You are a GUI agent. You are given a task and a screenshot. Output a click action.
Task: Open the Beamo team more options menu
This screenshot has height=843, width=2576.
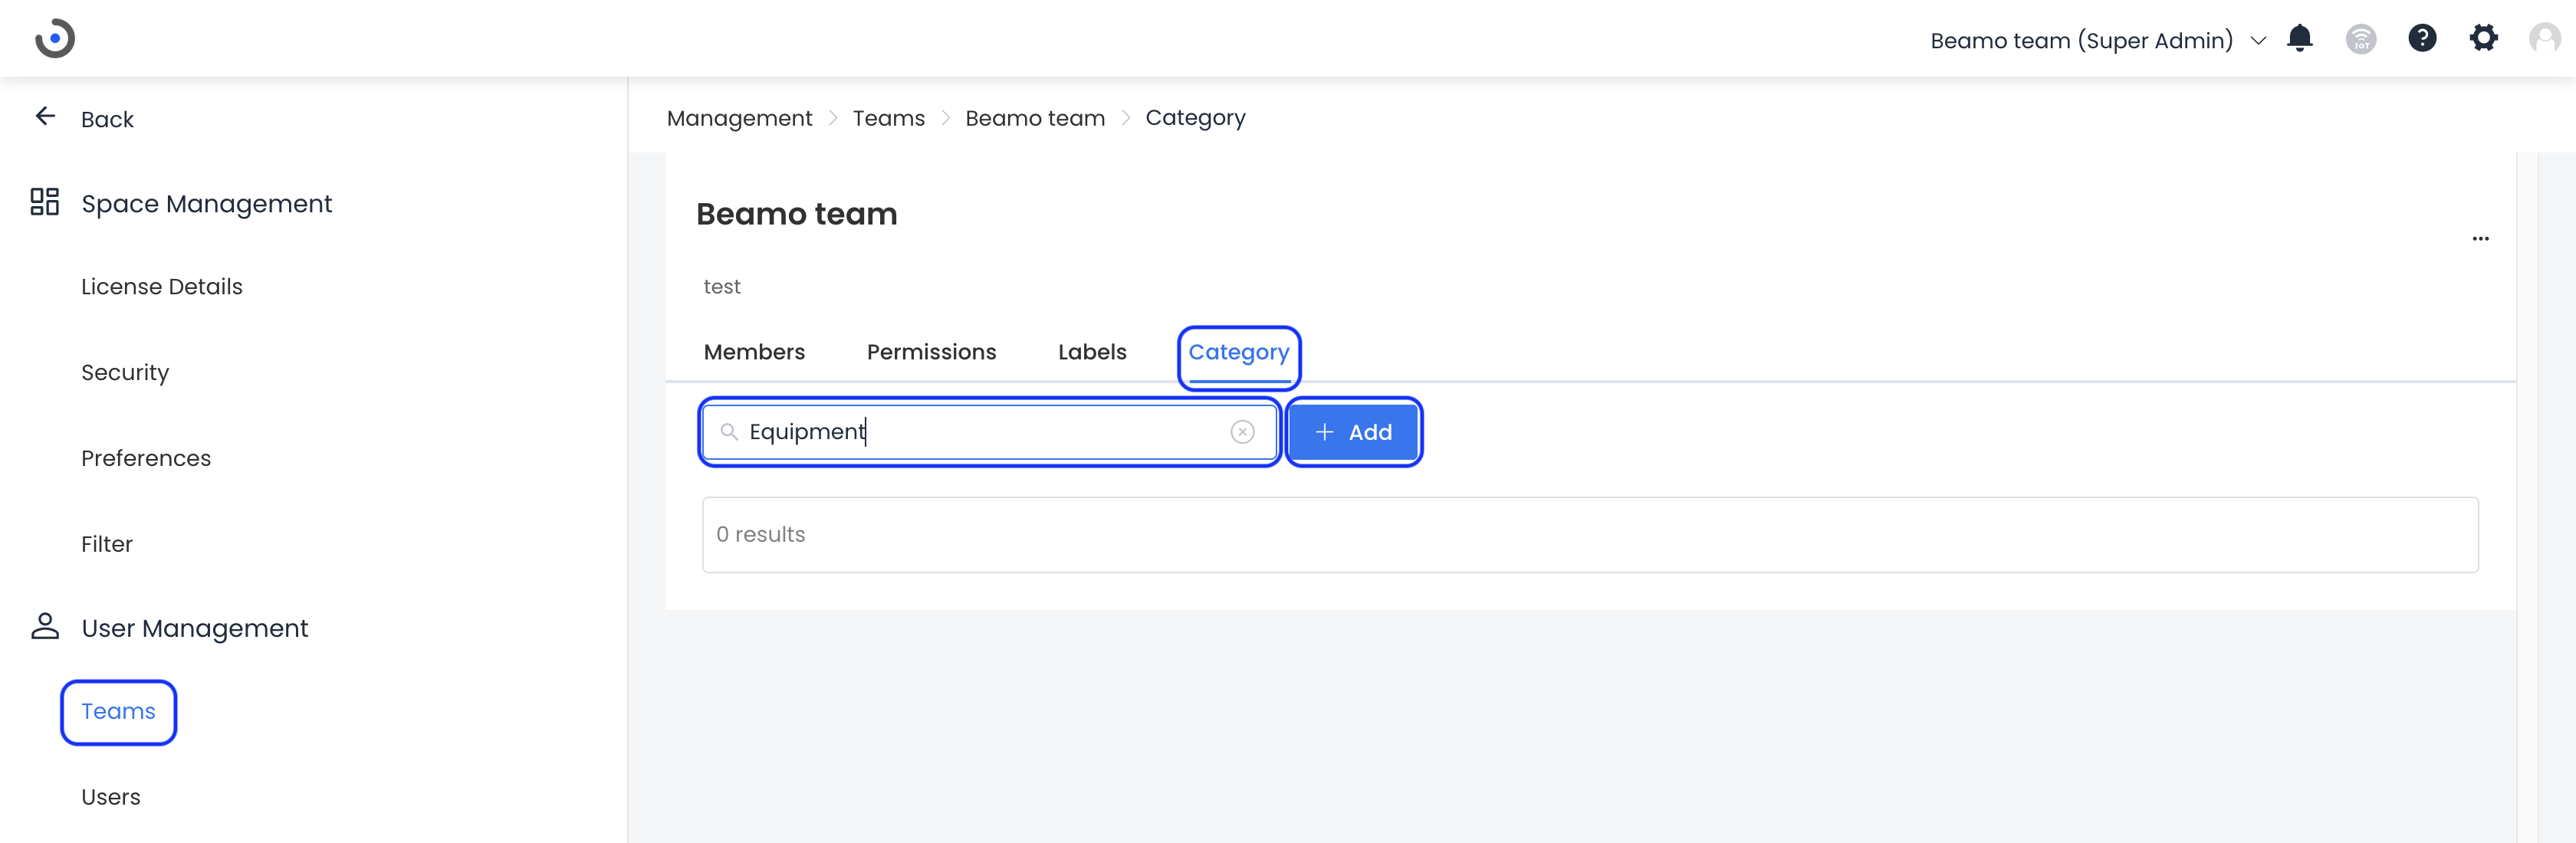pos(2480,239)
